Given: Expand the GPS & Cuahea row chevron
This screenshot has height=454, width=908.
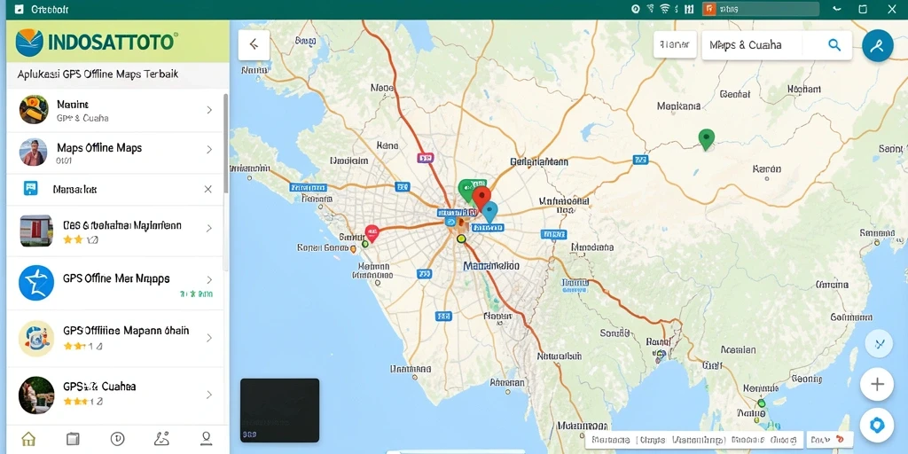Looking at the screenshot, I should click(x=209, y=395).
